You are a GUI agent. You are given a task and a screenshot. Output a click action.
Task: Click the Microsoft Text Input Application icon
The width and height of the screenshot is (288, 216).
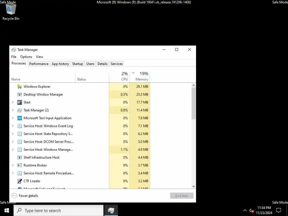tap(19, 118)
